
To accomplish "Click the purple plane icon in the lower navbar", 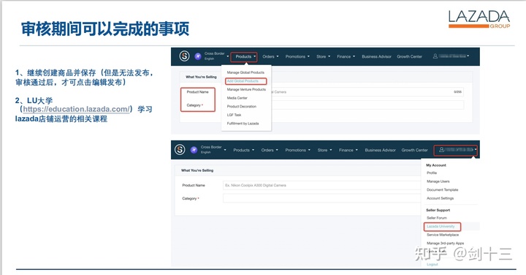I will [194, 150].
